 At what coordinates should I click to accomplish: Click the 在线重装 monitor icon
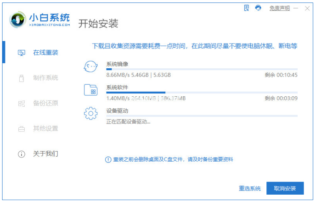click(x=21, y=53)
